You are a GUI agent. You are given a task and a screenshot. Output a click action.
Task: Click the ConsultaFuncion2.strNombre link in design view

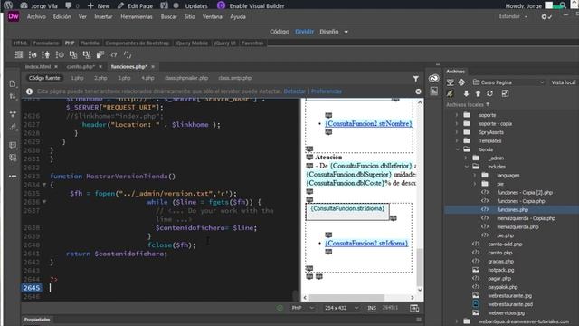tap(368, 123)
